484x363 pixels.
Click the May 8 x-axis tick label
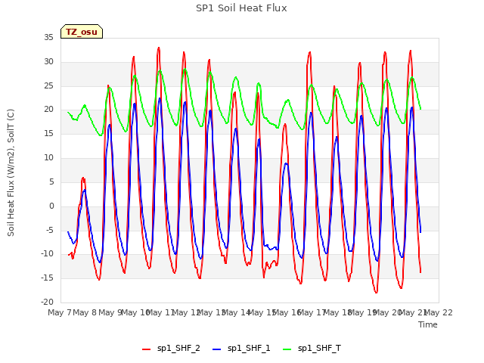pos(85,312)
